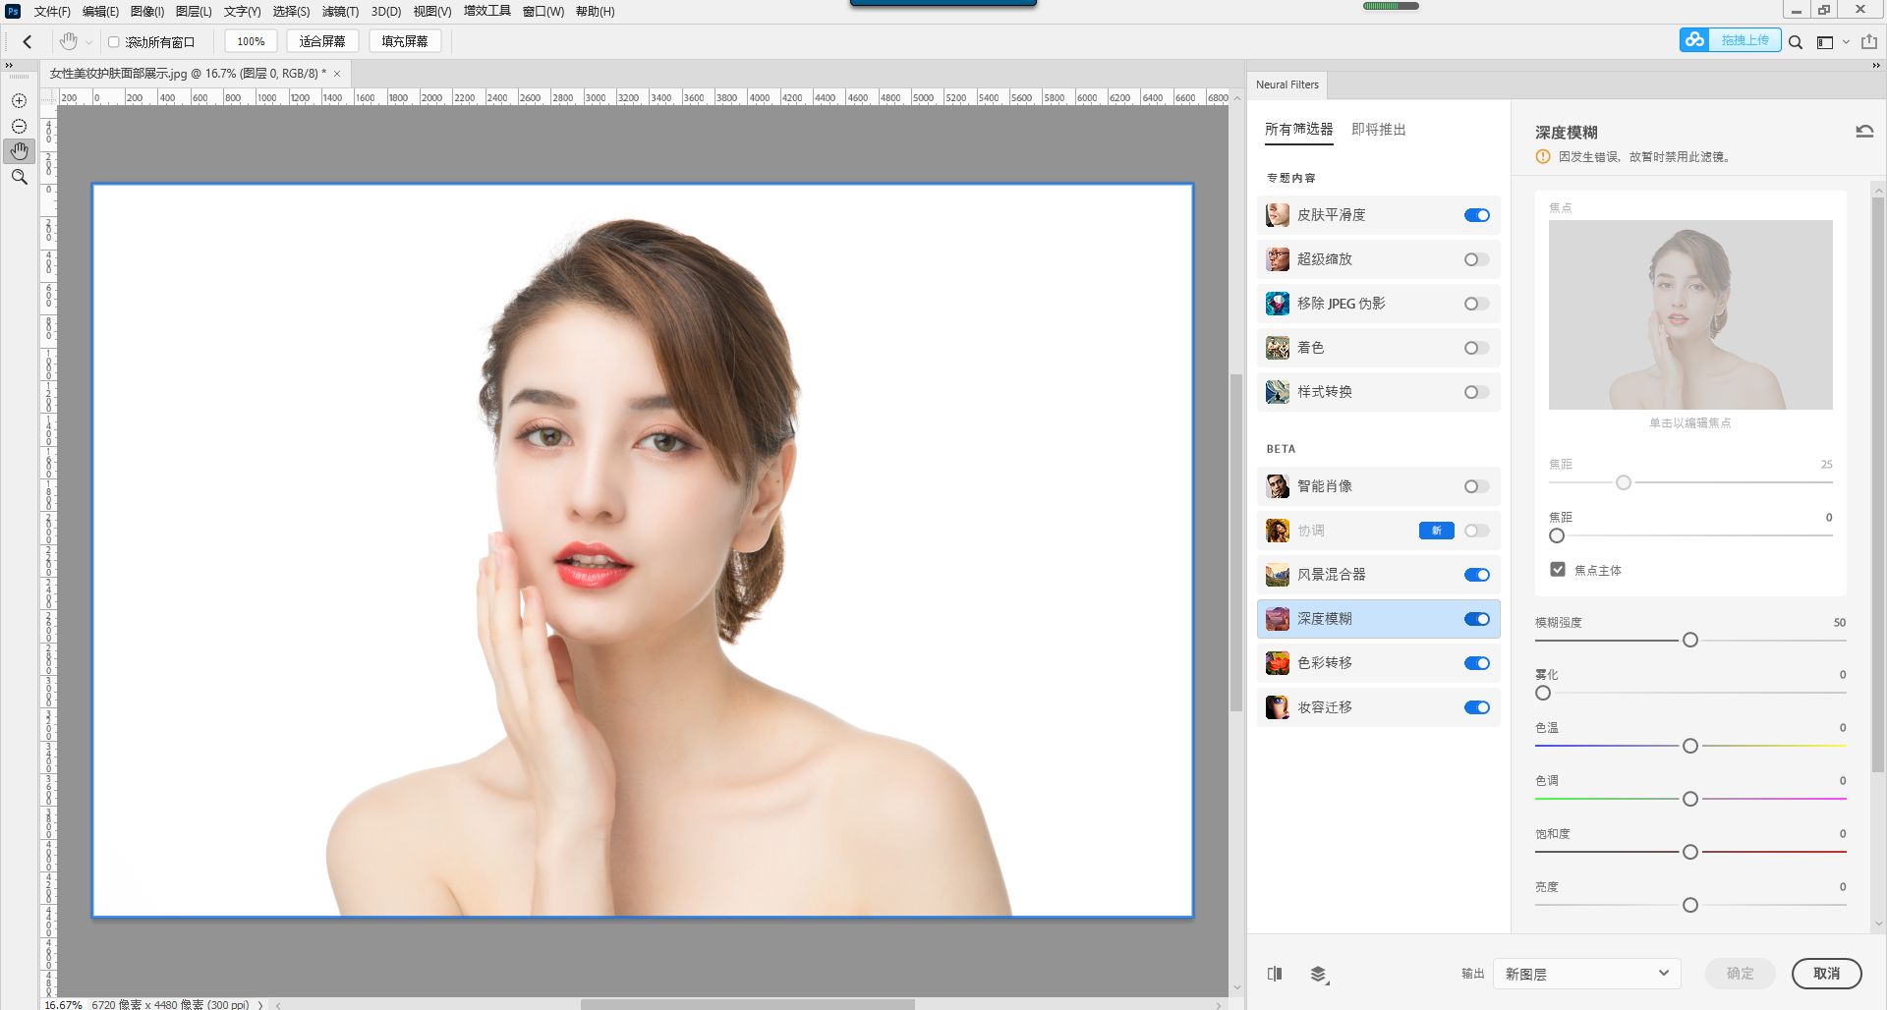The width and height of the screenshot is (1887, 1010).
Task: Click the 适合屏幕 button
Action: click(322, 41)
